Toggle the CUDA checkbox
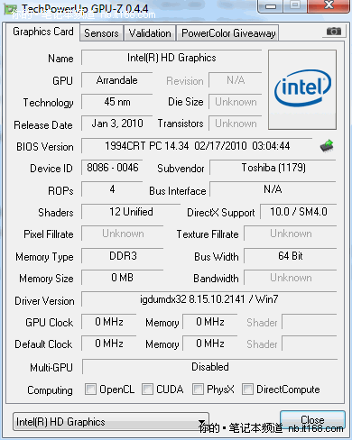 (147, 389)
